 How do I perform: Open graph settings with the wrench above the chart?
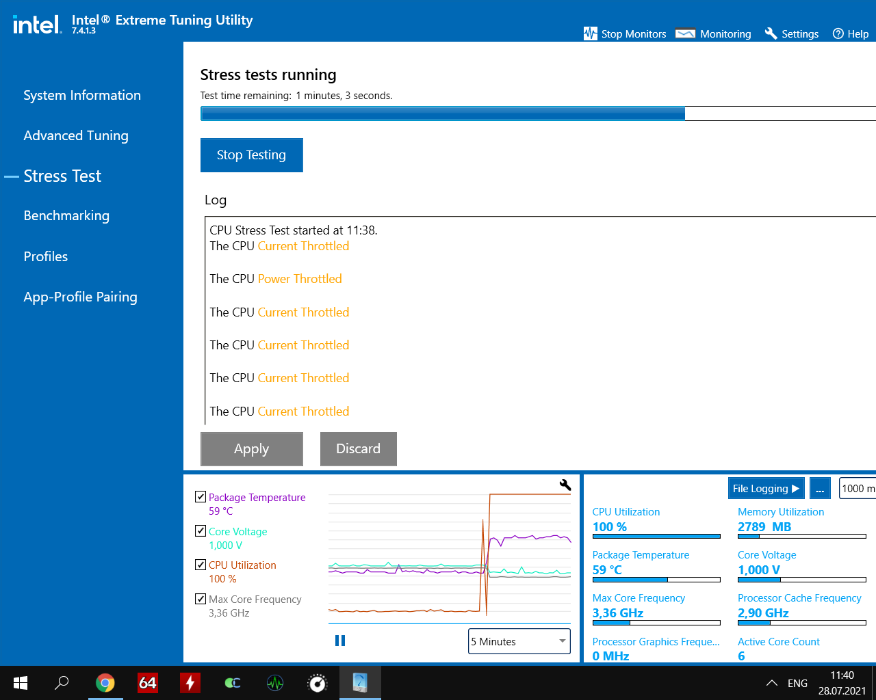tap(565, 485)
